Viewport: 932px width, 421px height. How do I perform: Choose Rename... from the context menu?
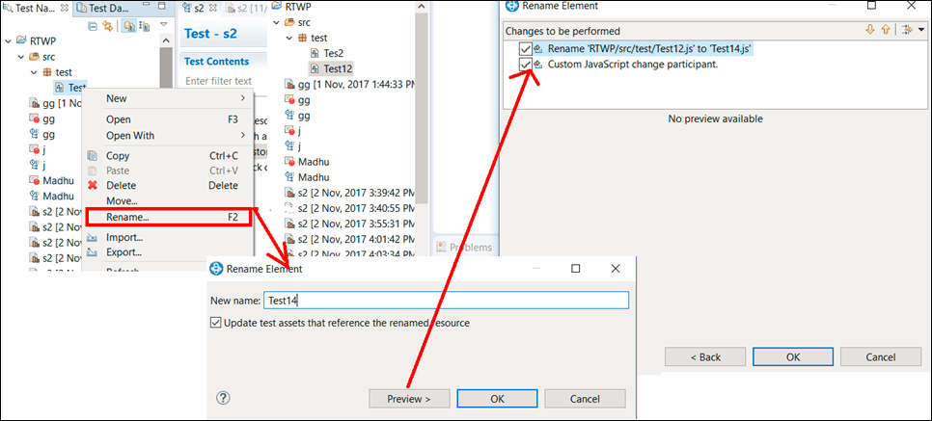[170, 217]
